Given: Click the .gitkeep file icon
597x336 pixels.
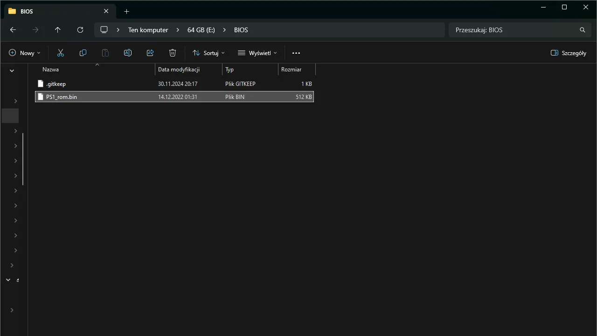Looking at the screenshot, I should pyautogui.click(x=41, y=84).
